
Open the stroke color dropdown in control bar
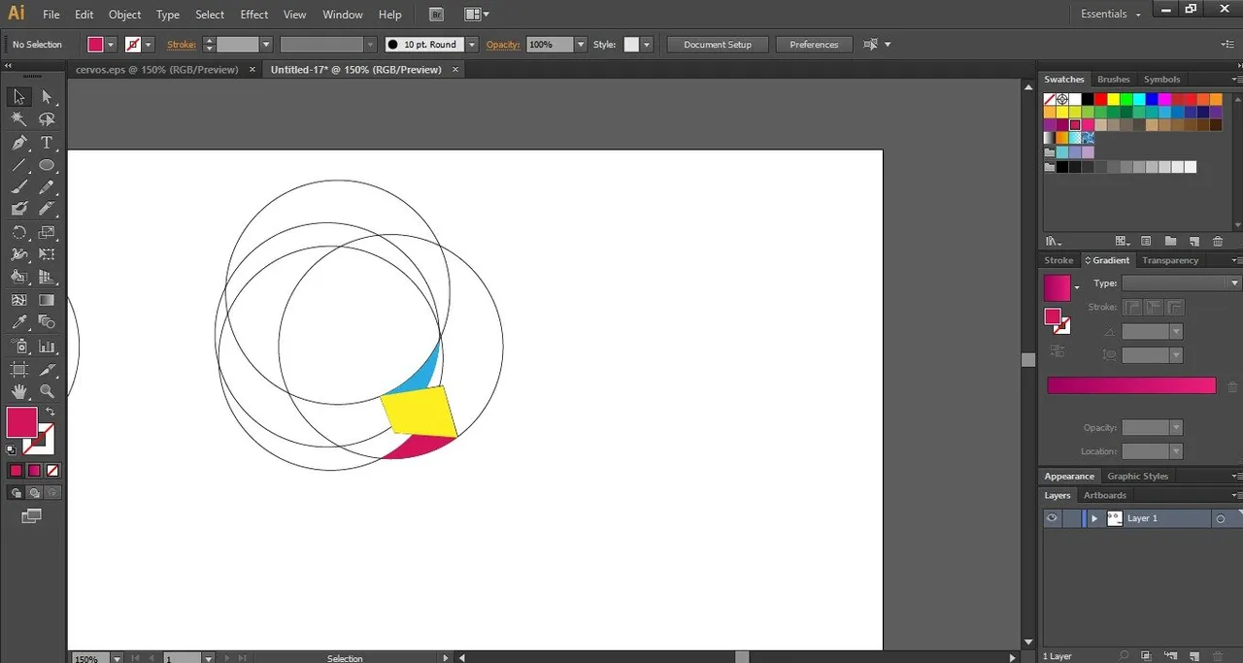click(149, 45)
